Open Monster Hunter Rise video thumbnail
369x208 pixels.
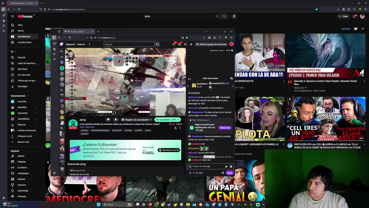(326, 56)
